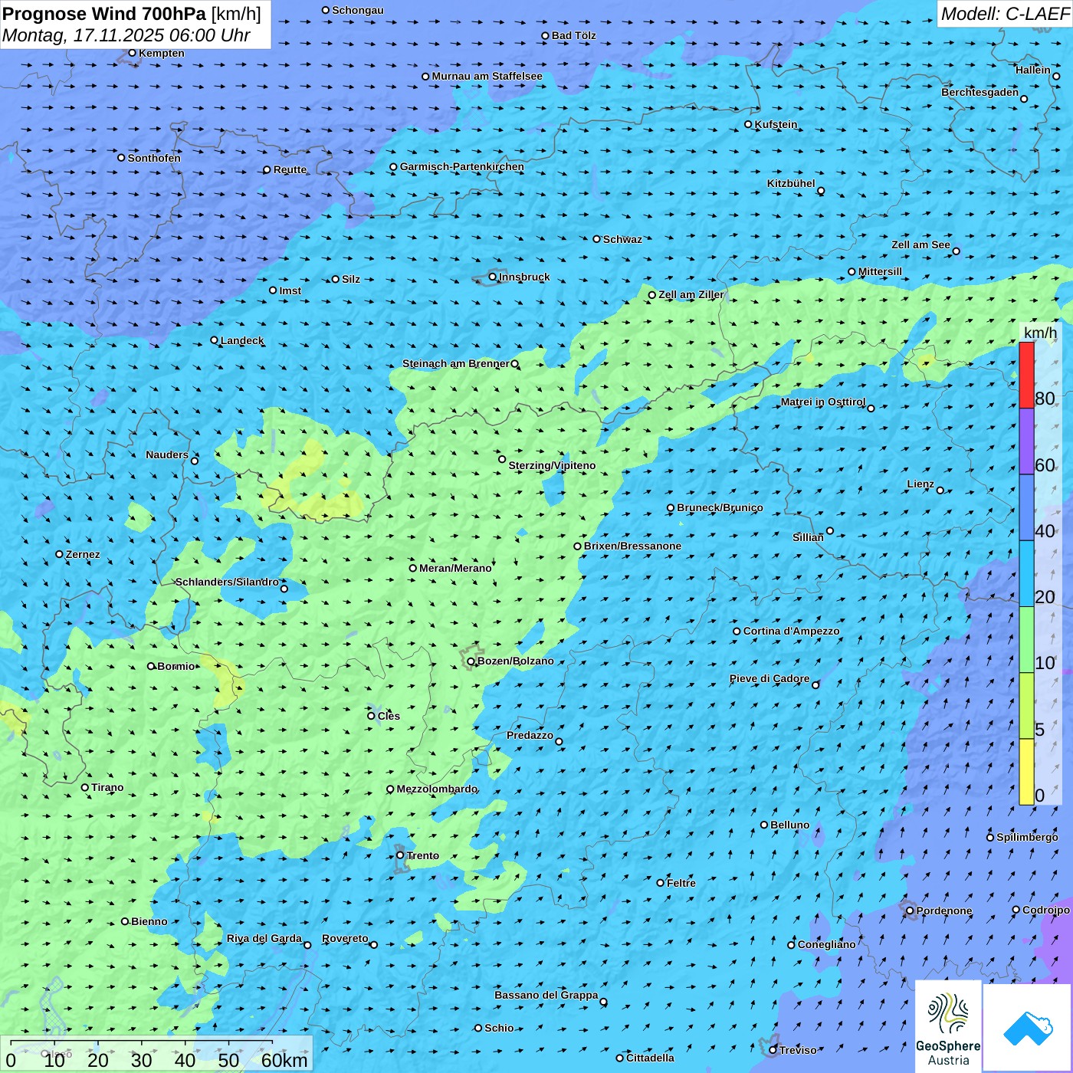
Task: Click the Kempten label
Action: click(161, 53)
